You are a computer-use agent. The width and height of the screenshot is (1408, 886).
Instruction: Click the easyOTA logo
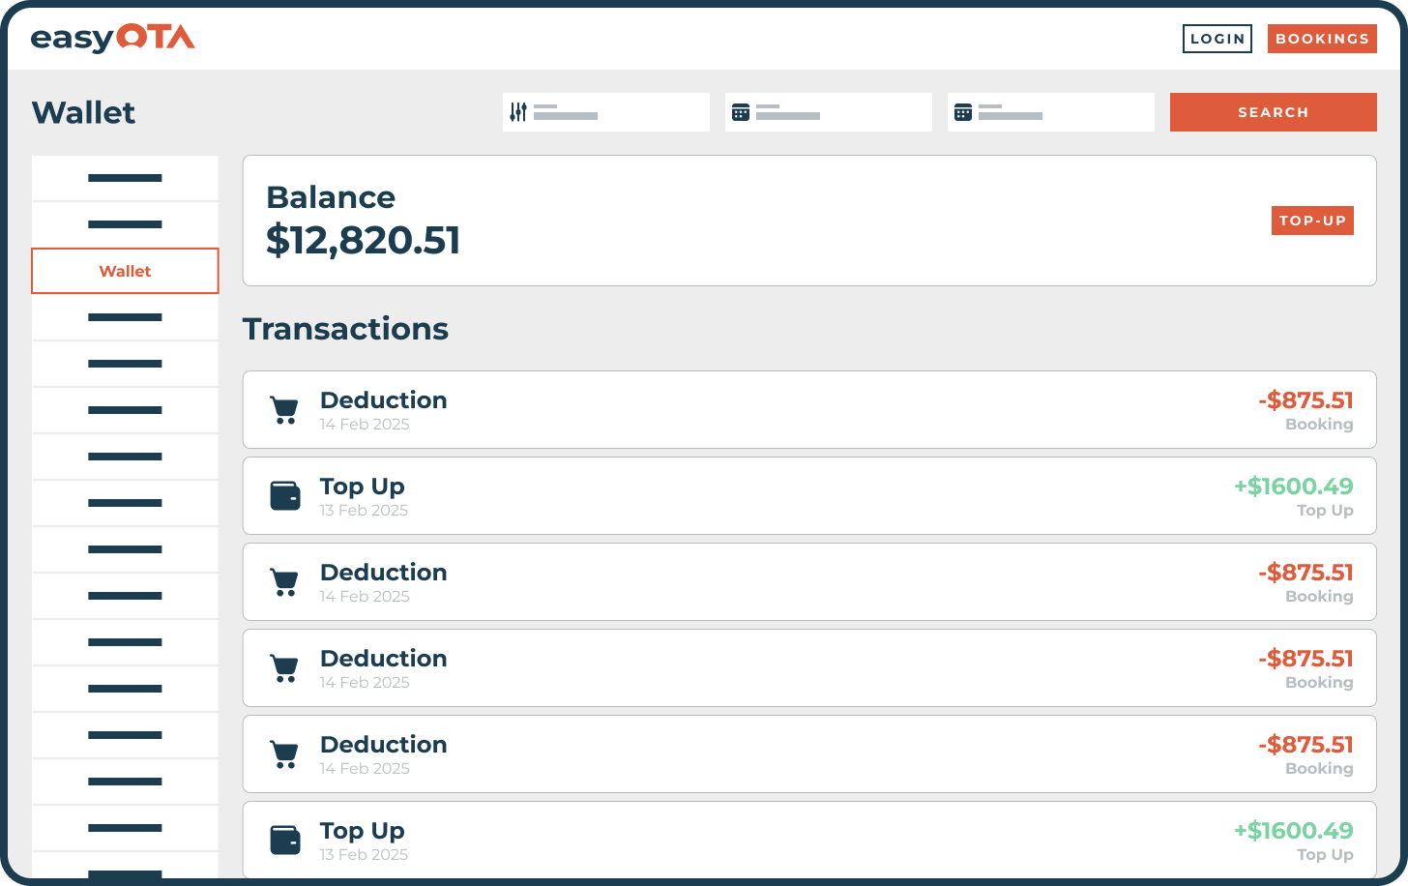(113, 38)
